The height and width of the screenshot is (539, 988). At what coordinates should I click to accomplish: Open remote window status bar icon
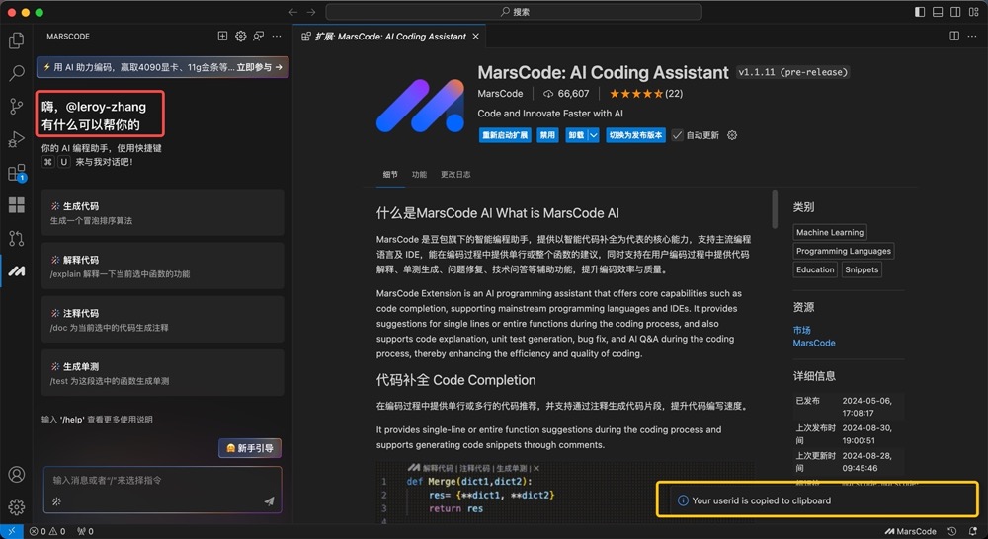11,531
